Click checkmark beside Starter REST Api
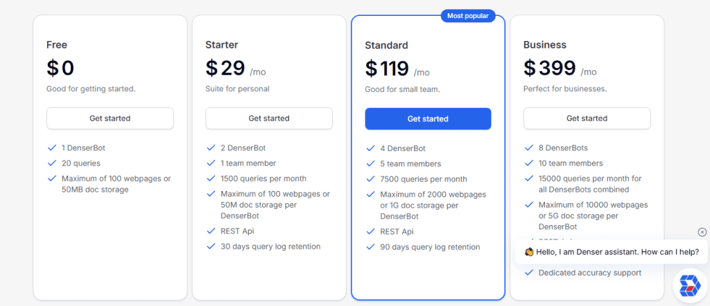Screen dimensions: 710x306 click(x=211, y=231)
